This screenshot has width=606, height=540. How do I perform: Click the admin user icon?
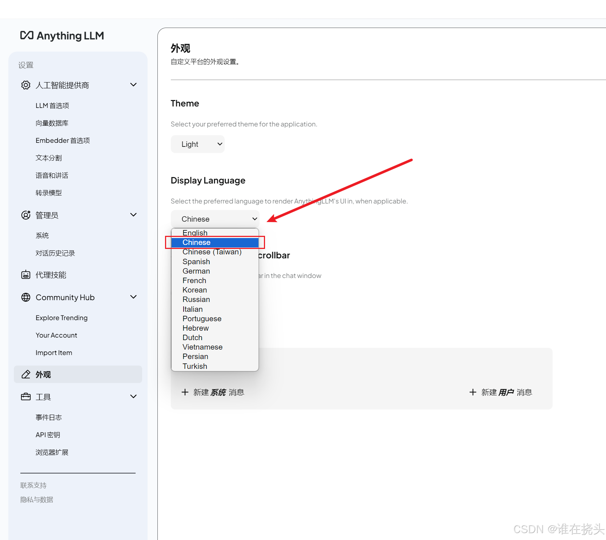point(26,215)
